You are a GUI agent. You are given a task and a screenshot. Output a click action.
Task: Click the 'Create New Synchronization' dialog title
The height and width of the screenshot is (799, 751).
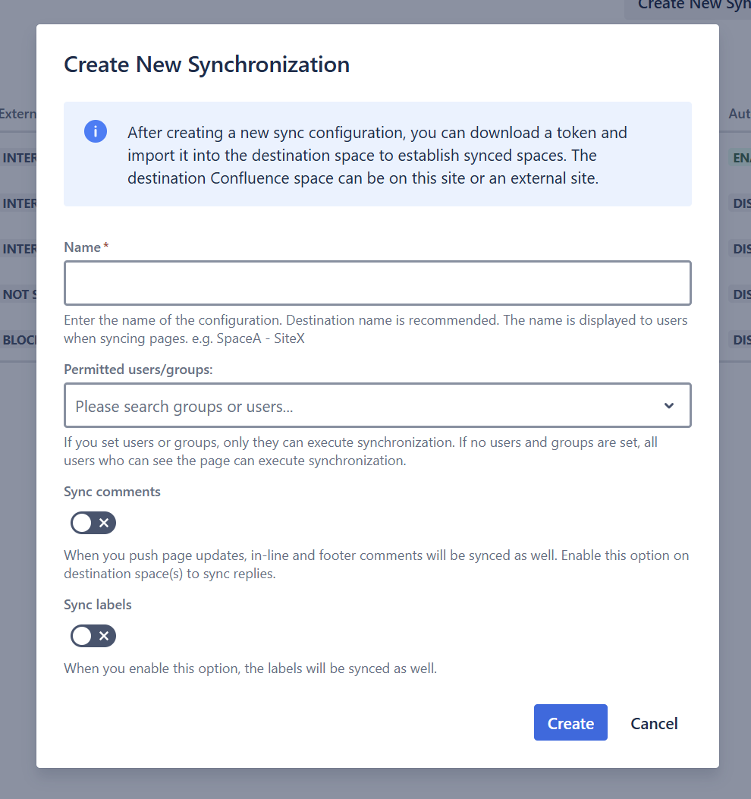206,64
